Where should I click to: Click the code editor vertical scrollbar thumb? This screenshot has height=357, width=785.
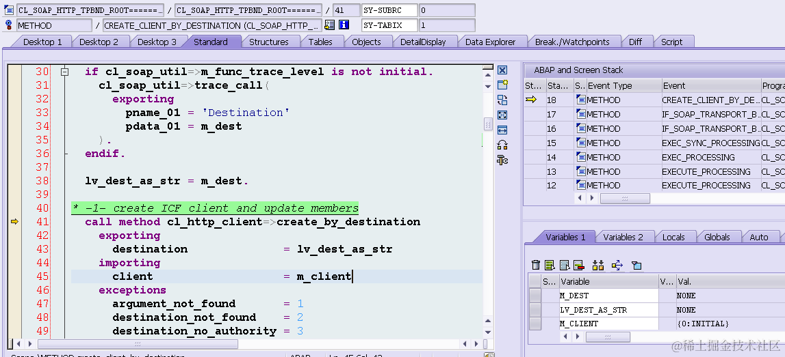point(489,124)
